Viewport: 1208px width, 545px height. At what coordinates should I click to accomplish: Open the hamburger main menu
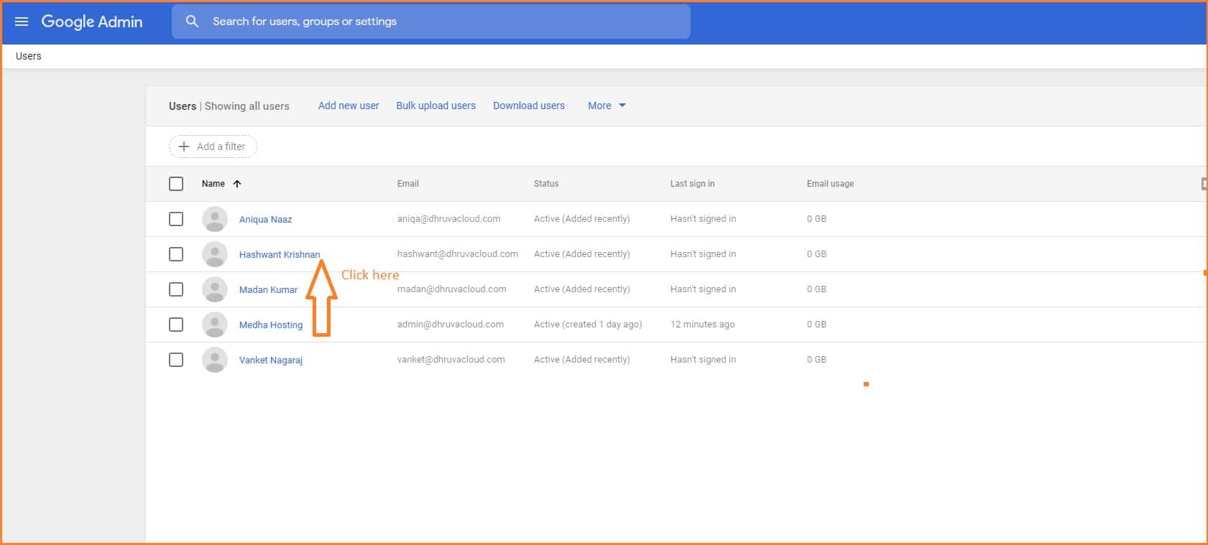click(22, 22)
